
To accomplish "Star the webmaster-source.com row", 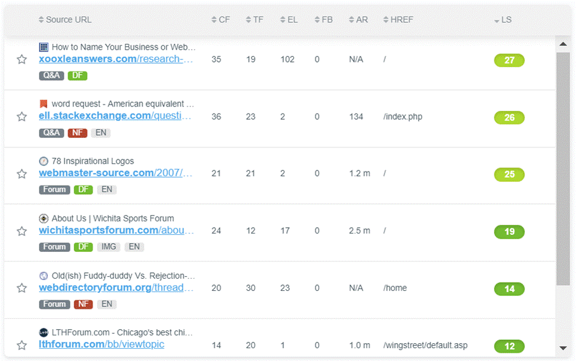I will point(22,173).
